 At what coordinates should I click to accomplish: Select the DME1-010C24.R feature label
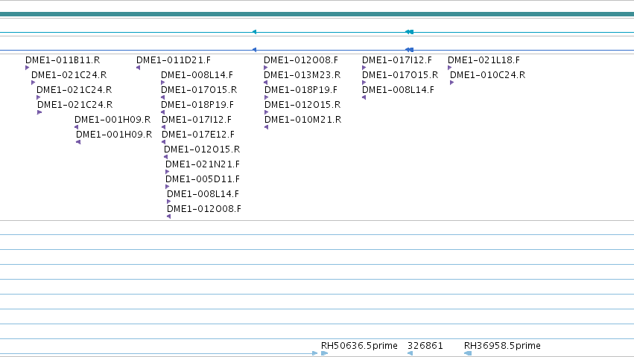tap(488, 75)
